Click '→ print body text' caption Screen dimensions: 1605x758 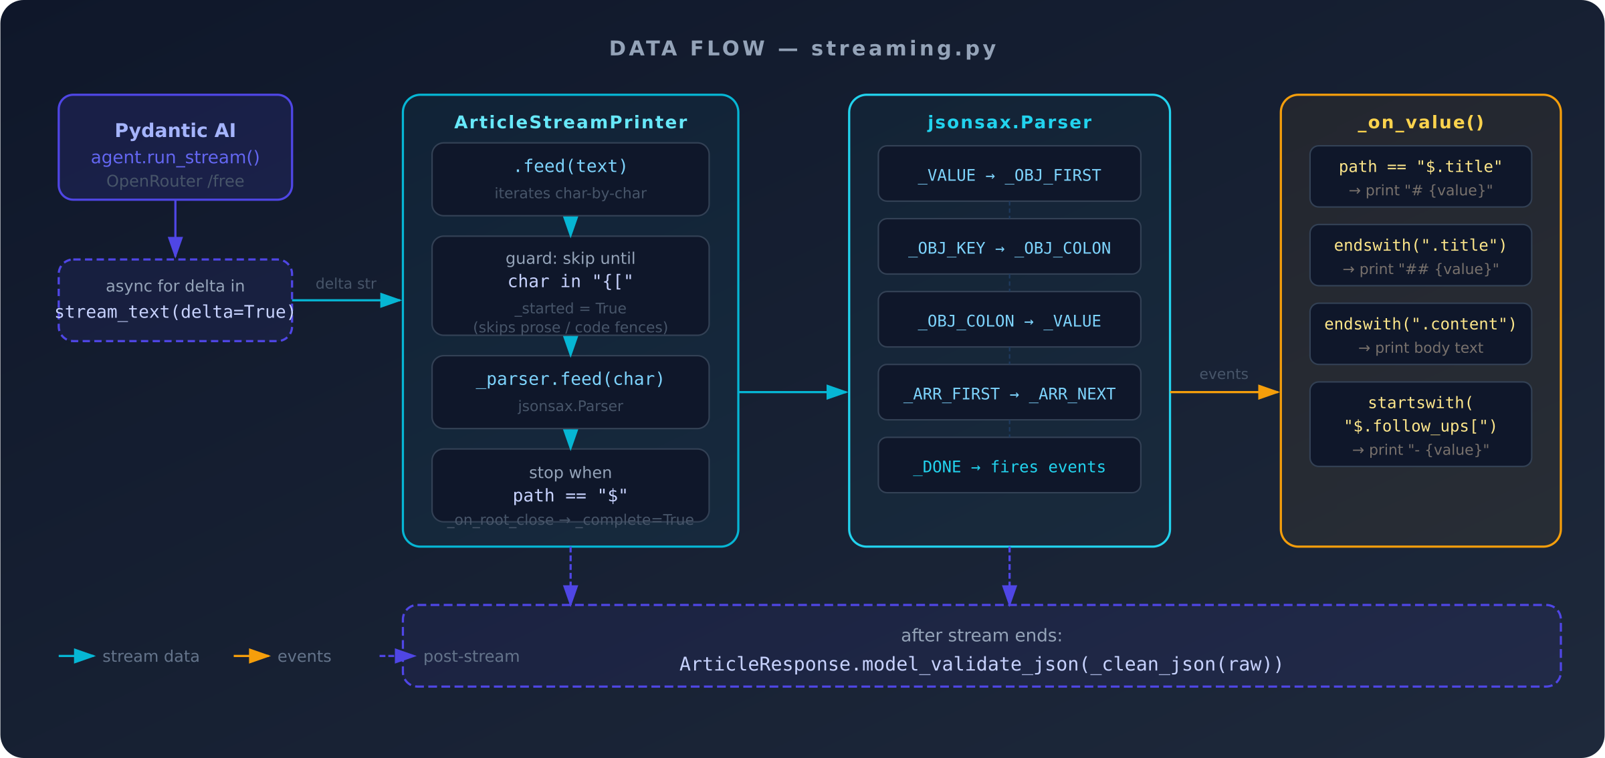[1421, 348]
